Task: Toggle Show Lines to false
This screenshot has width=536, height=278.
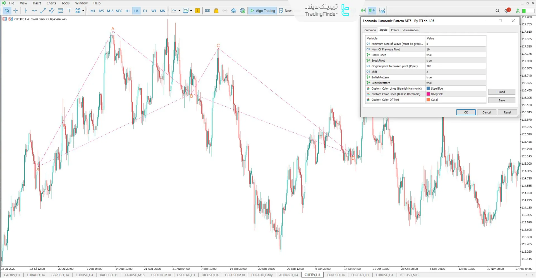Action: pyautogui.click(x=455, y=55)
